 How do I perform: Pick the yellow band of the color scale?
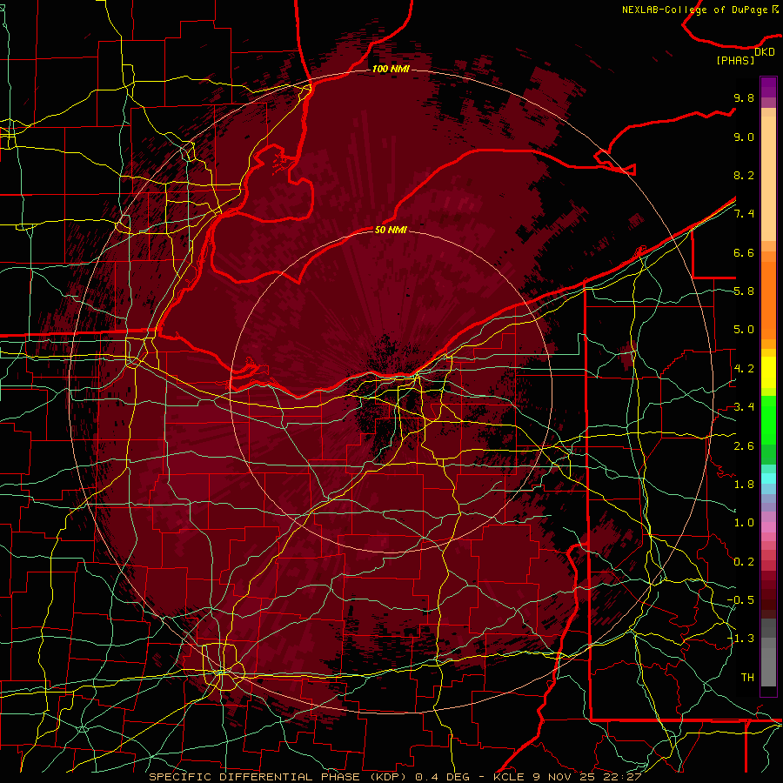768,372
